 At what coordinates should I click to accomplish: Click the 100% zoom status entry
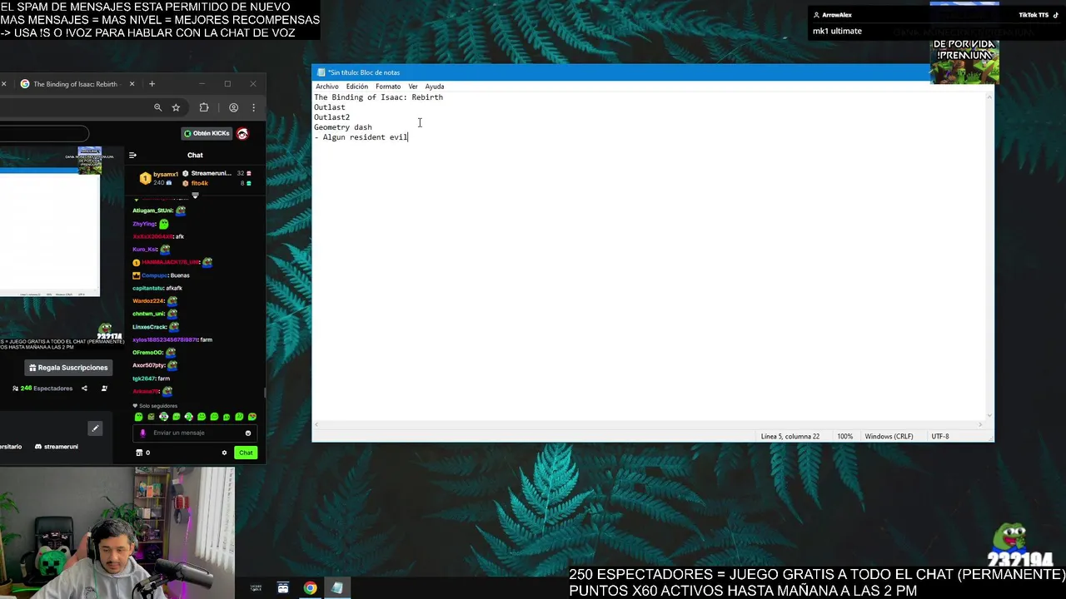click(844, 436)
